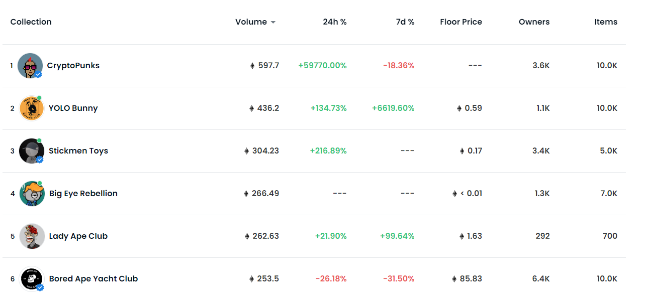
Task: Open the Stickmen Toys collection name
Action: 78,151
